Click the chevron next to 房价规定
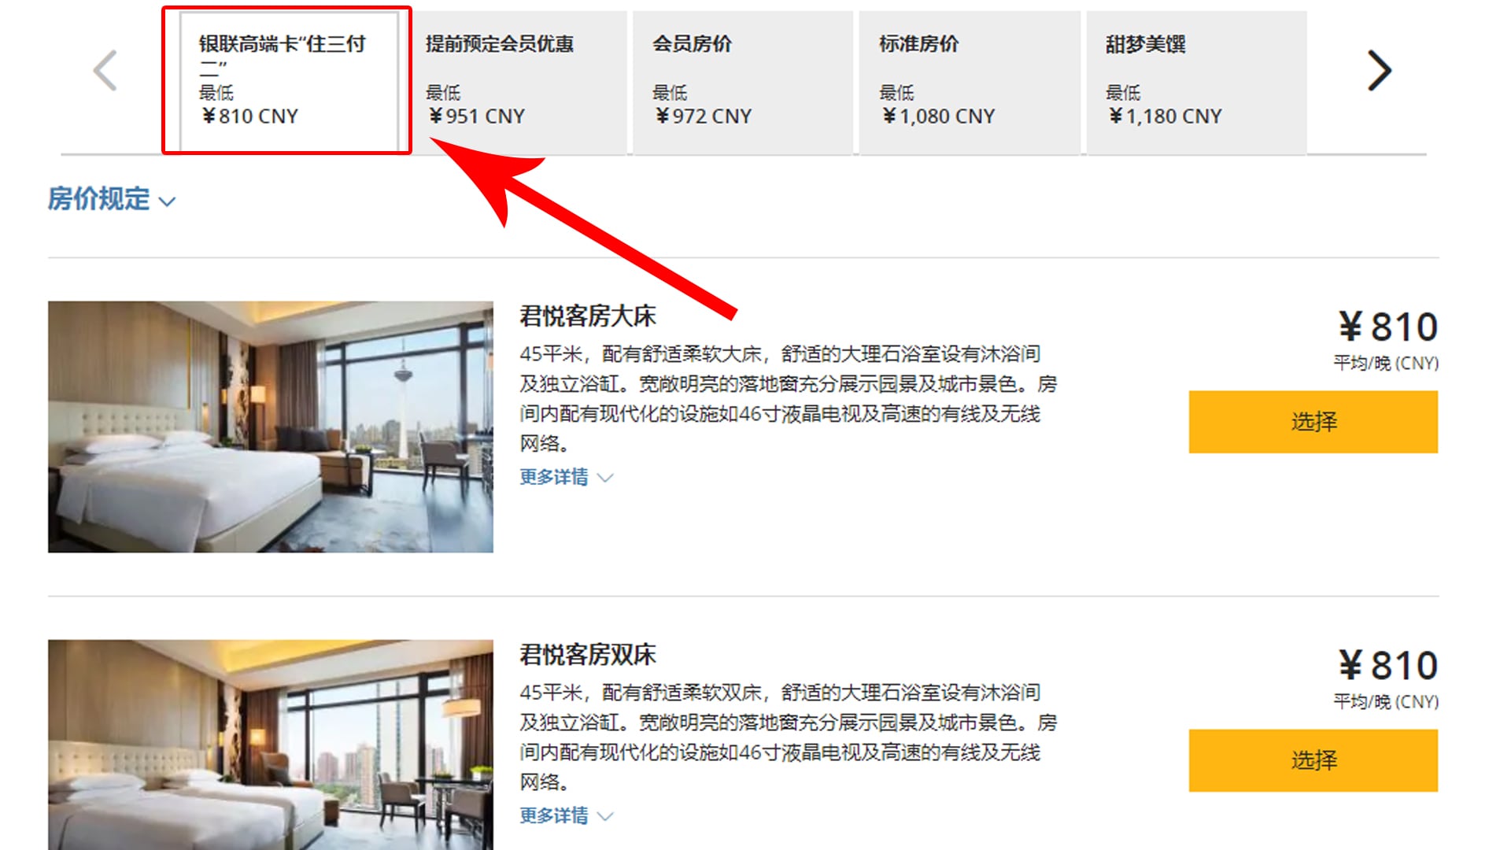Image resolution: width=1511 pixels, height=850 pixels. (x=167, y=202)
